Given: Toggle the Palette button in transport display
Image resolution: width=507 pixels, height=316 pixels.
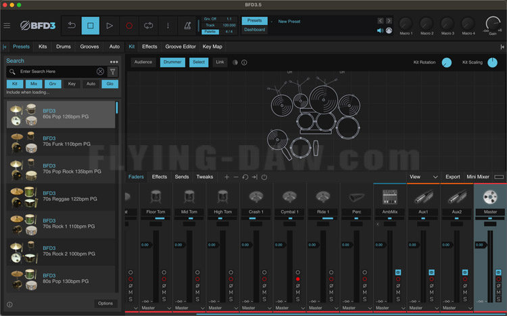Looking at the screenshot, I should point(210,32).
